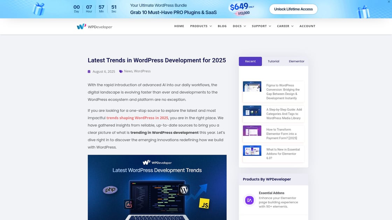
Task: Click the Media Library guide thumbnail
Action: (252, 111)
